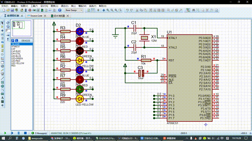The width and height of the screenshot is (252, 141).
Task: Click the Center at Cursor icon
Action: (104, 10)
